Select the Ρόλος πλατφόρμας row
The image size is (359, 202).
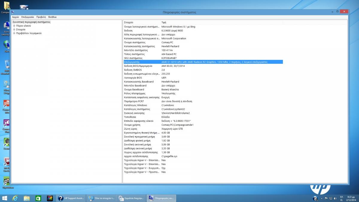203,93
